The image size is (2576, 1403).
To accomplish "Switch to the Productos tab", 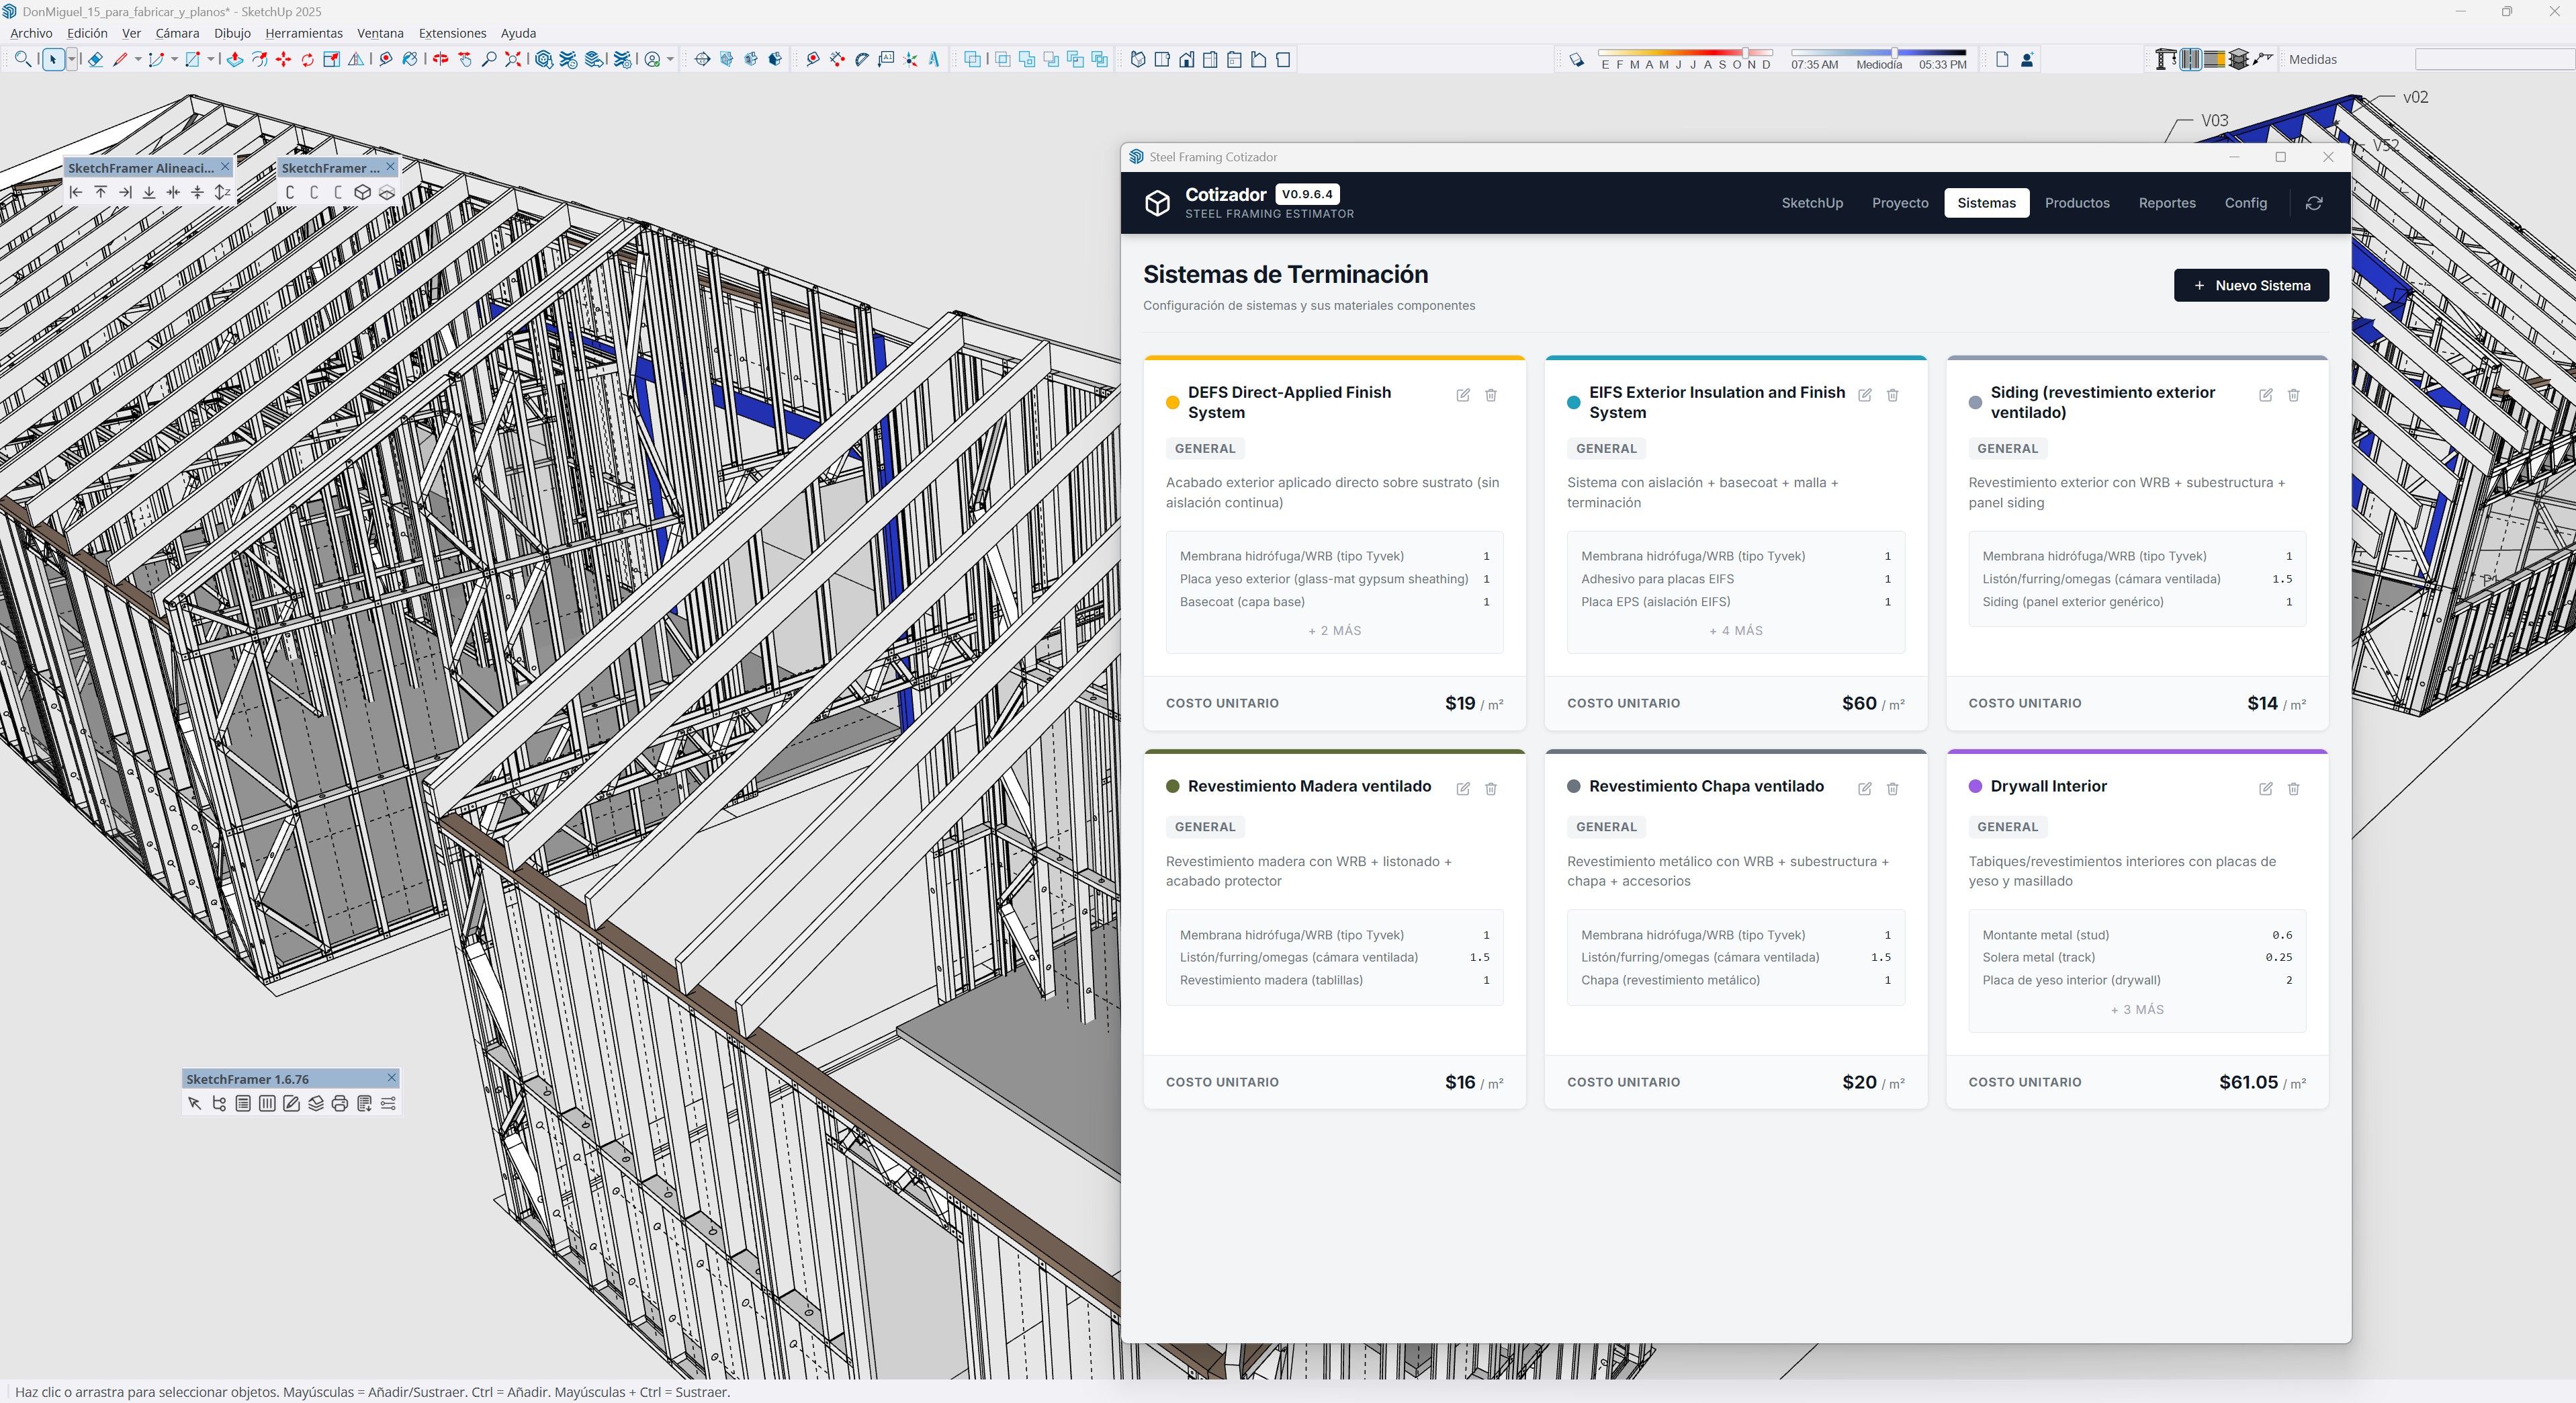I will [2076, 203].
